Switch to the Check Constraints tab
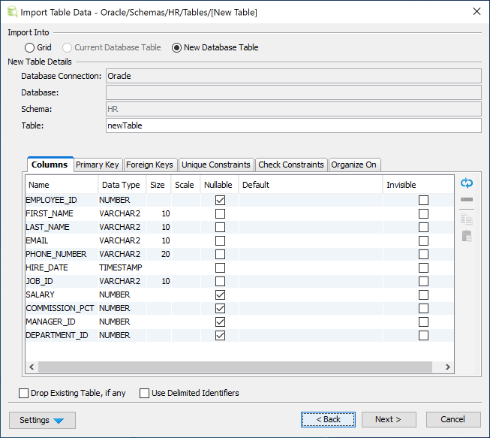This screenshot has height=438, width=490. pos(291,165)
